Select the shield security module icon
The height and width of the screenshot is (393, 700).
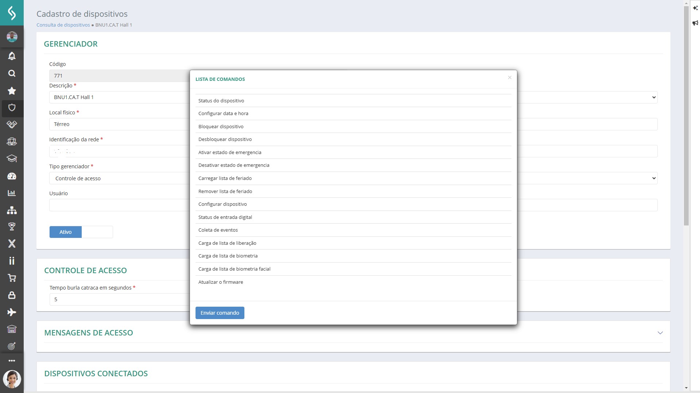point(12,108)
